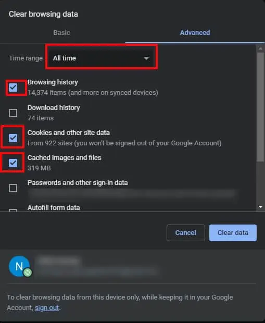The image size is (265, 323).
Task: Click the 'Cached images and files' label
Action: tap(65, 158)
